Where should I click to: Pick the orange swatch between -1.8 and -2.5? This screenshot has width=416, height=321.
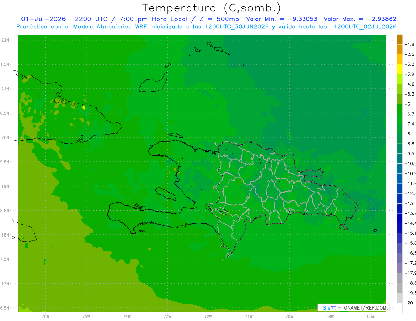coord(400,50)
